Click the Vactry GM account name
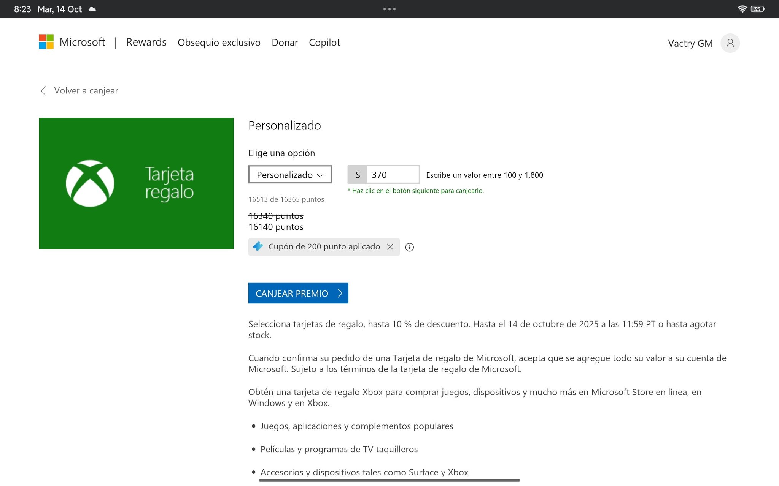The width and height of the screenshot is (779, 486). (690, 43)
